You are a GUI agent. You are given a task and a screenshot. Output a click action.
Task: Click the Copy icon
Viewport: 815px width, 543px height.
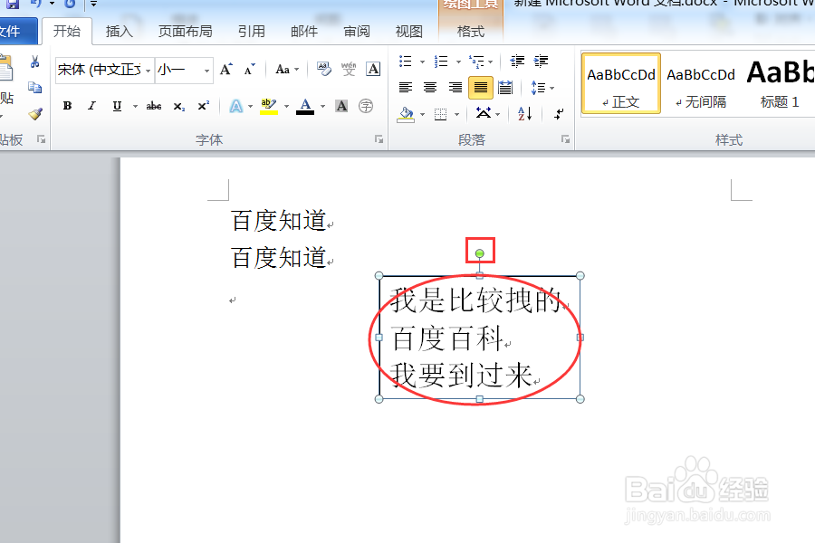(34, 87)
